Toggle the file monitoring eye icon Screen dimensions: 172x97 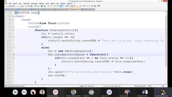(x=81, y=6)
